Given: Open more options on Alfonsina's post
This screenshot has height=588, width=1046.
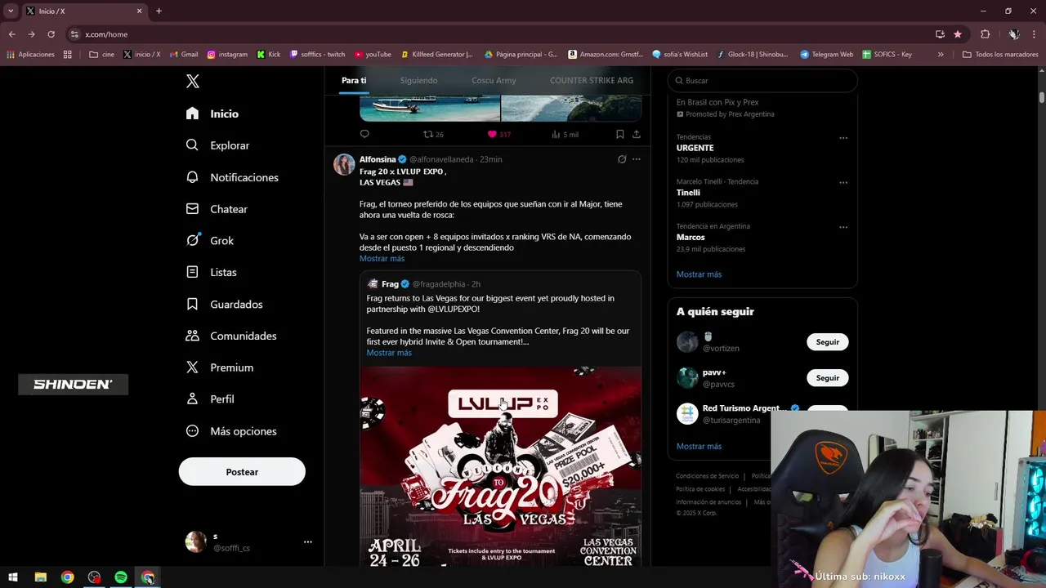Looking at the screenshot, I should coord(637,159).
